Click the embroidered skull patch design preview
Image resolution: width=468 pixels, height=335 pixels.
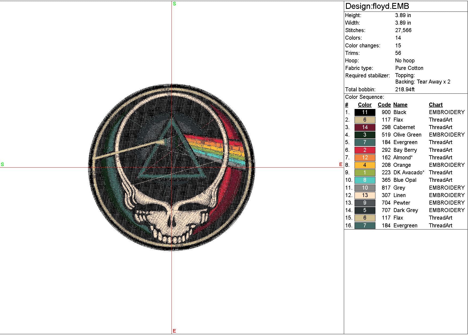tap(172, 167)
